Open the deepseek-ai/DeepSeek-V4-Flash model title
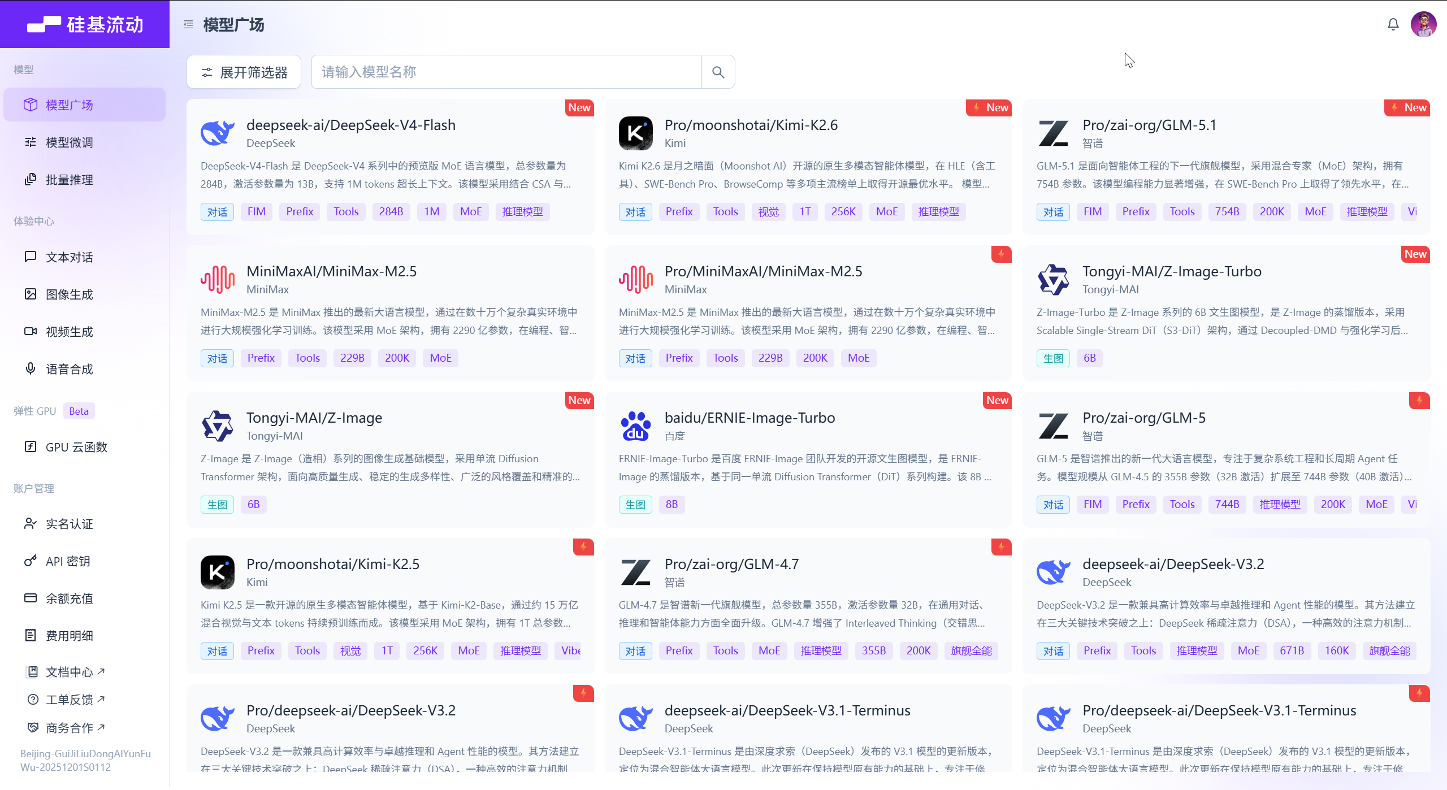The height and width of the screenshot is (790, 1447). pos(351,125)
